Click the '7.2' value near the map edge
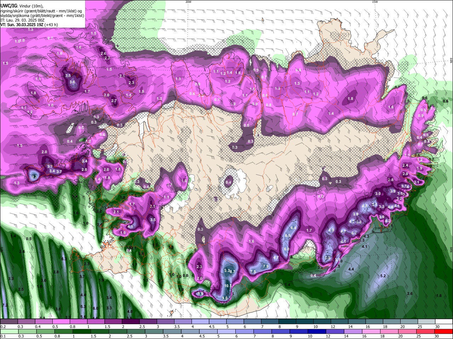Viewport: 453px width, 339px height. pyautogui.click(x=5, y=305)
